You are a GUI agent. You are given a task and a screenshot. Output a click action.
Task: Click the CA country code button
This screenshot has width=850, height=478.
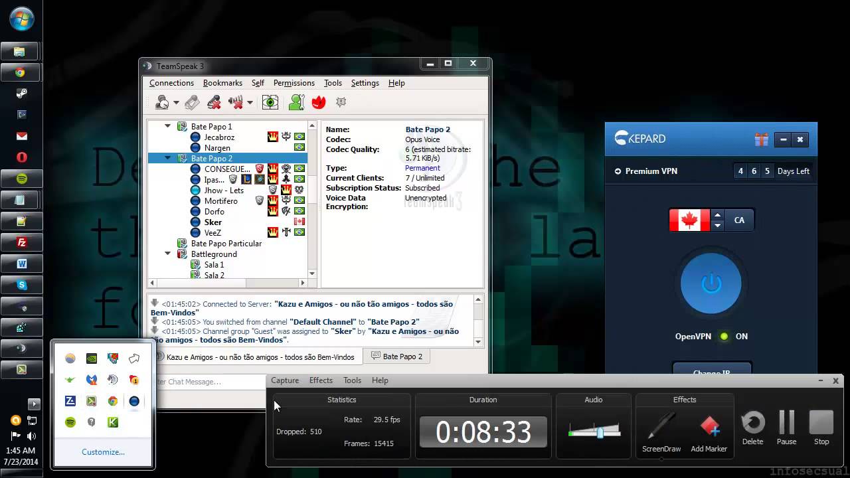[739, 220]
